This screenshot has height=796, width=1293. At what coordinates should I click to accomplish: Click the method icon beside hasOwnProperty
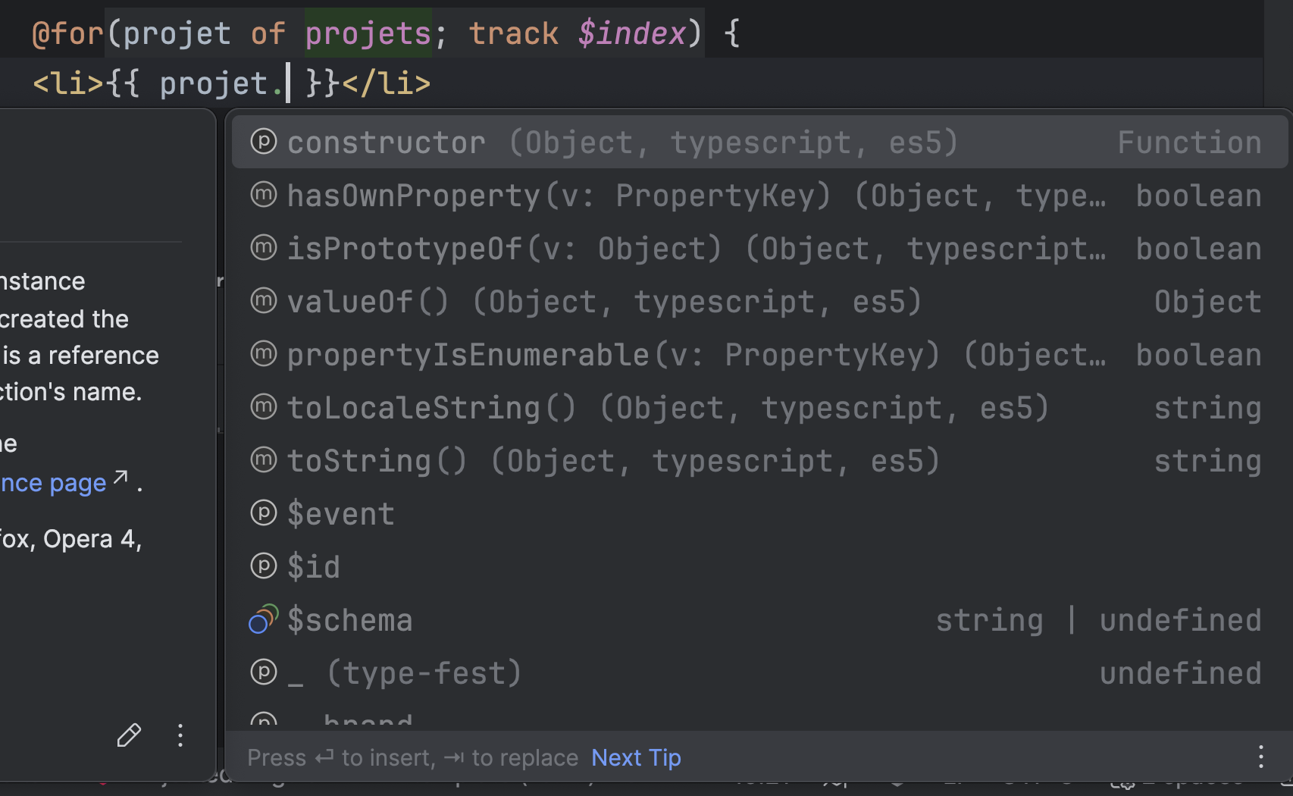pyautogui.click(x=263, y=195)
